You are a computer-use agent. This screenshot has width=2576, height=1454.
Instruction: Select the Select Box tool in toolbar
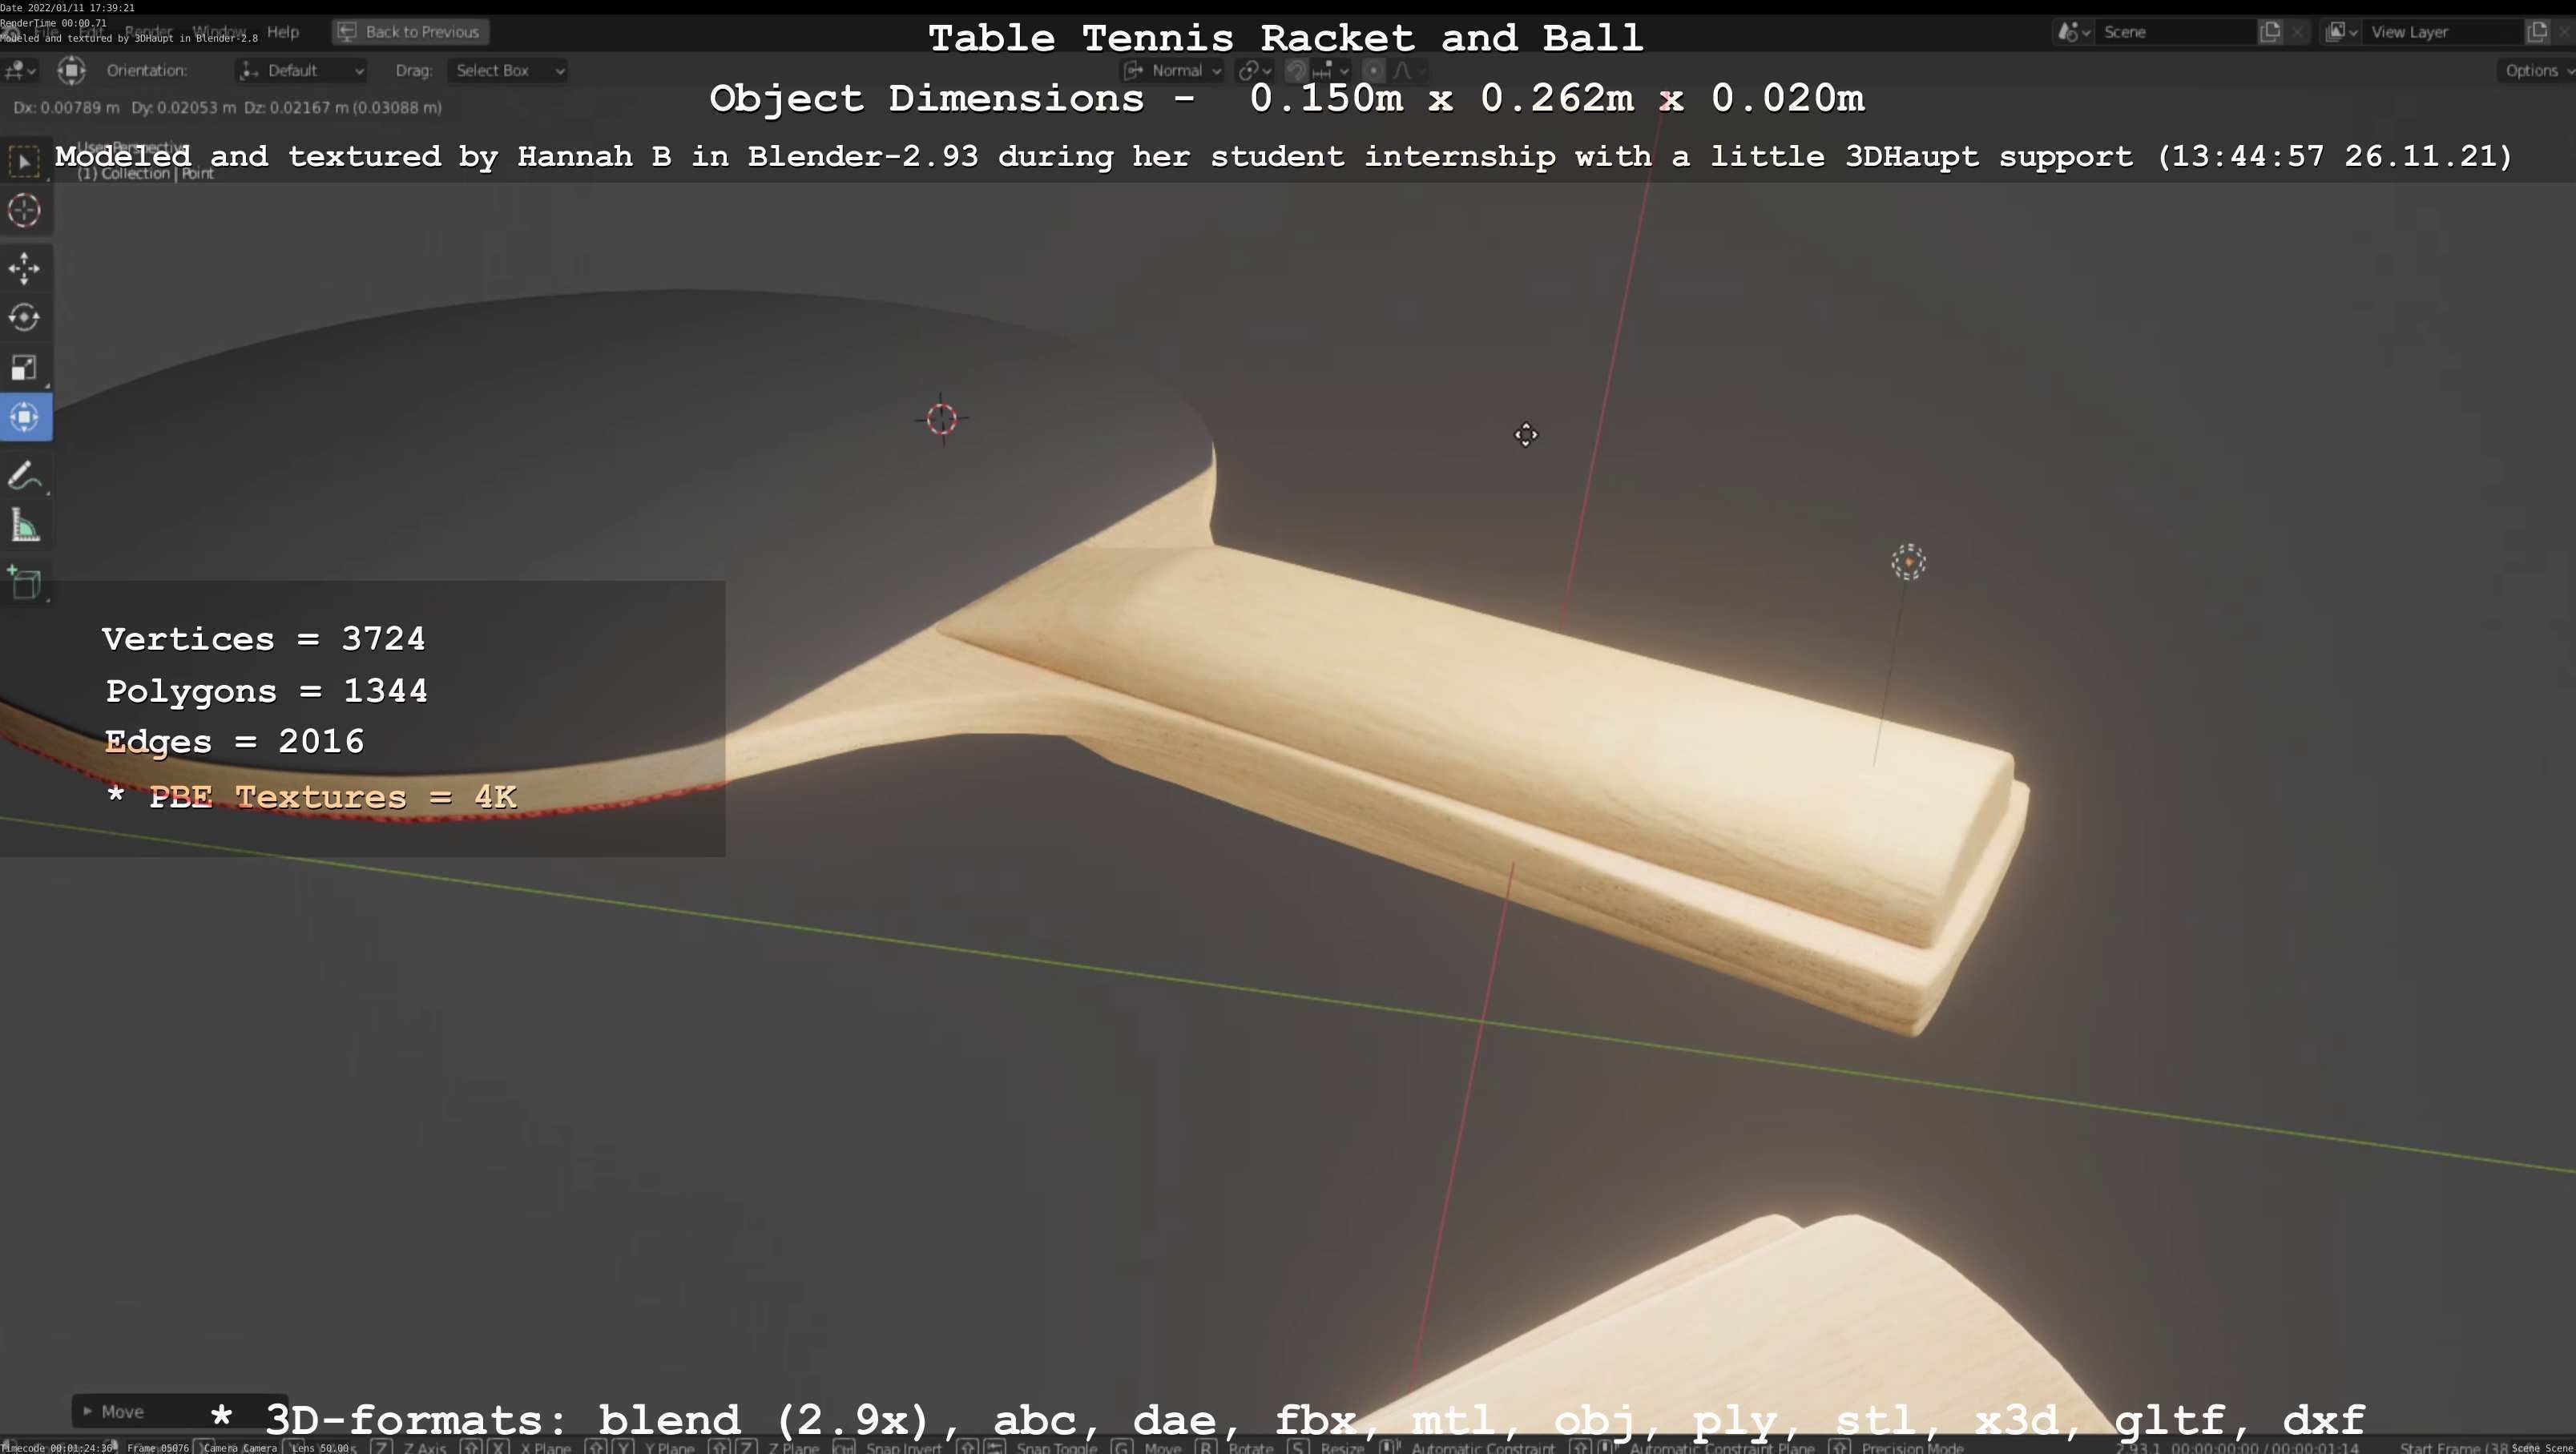(x=24, y=161)
